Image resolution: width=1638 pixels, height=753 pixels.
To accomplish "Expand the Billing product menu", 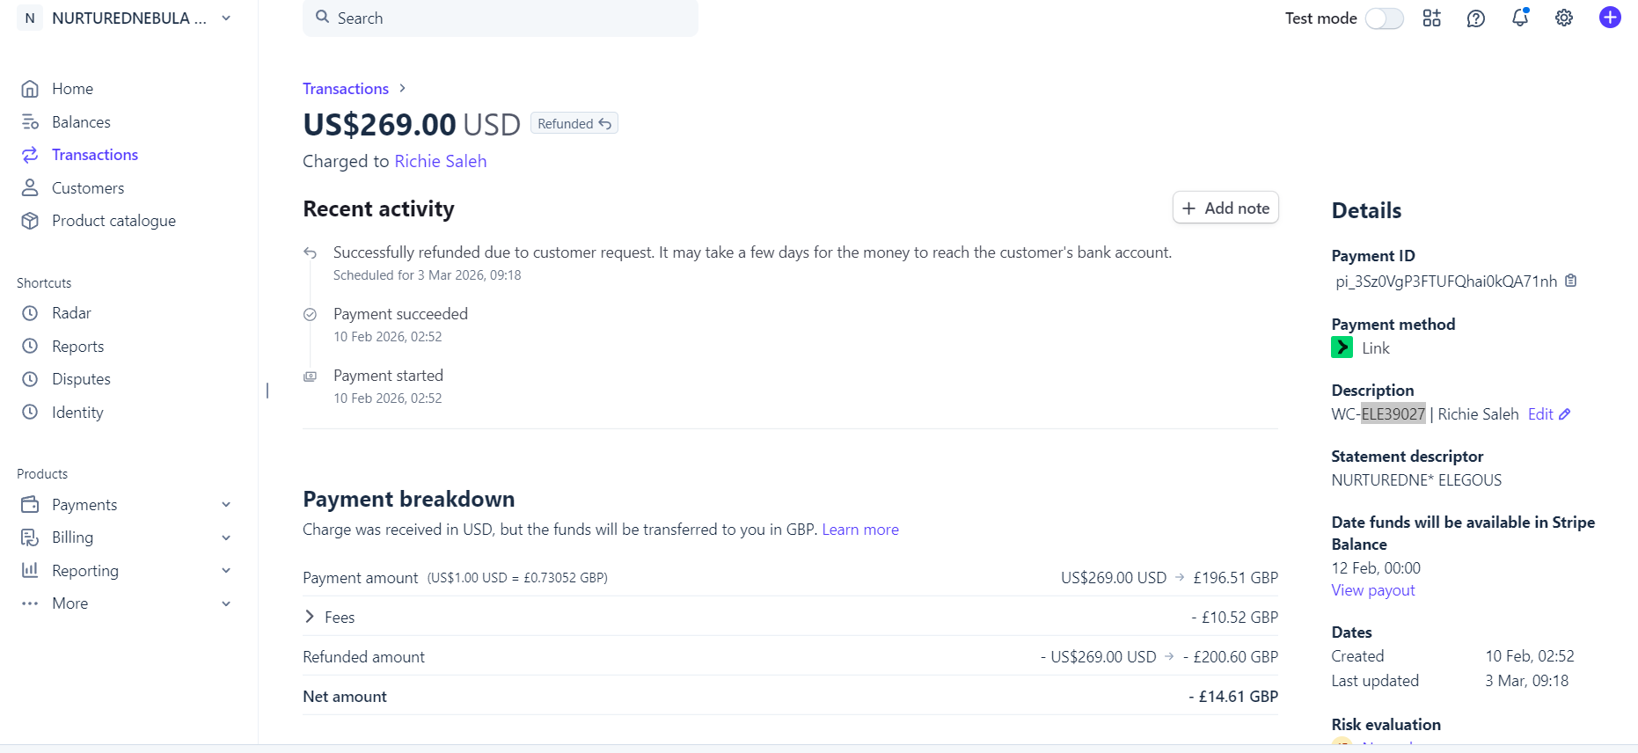I will click(x=226, y=537).
